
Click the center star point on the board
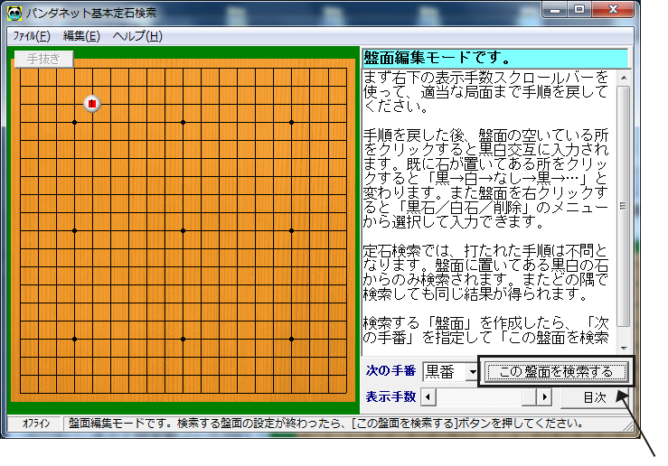(183, 230)
